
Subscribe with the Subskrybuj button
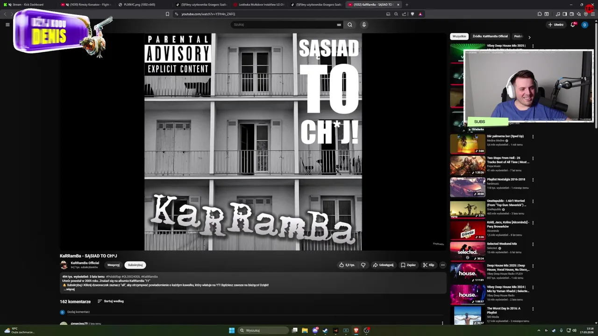pyautogui.click(x=135, y=265)
